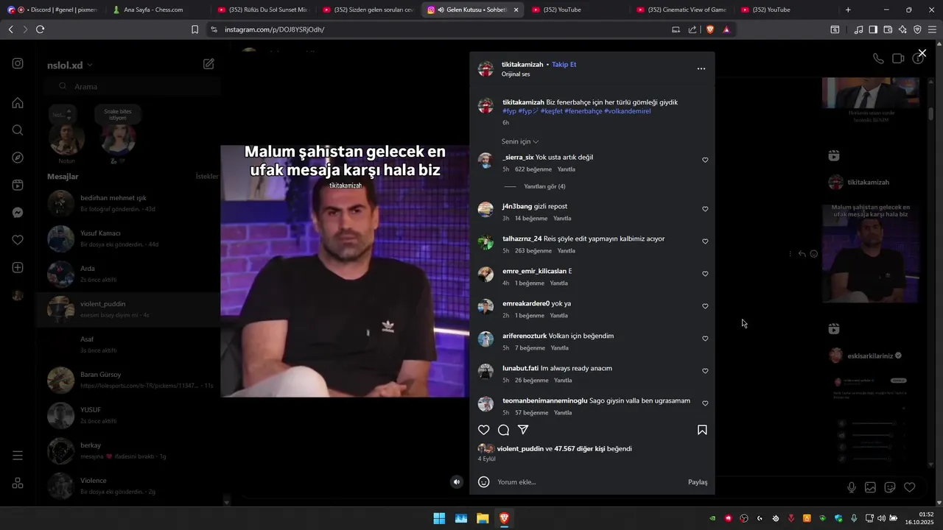Open chat with violent_puddin
Image resolution: width=943 pixels, height=530 pixels.
tap(129, 309)
